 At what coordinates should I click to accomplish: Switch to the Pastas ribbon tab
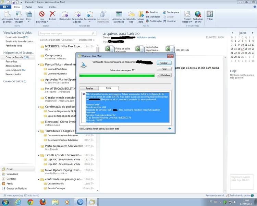[29, 7]
